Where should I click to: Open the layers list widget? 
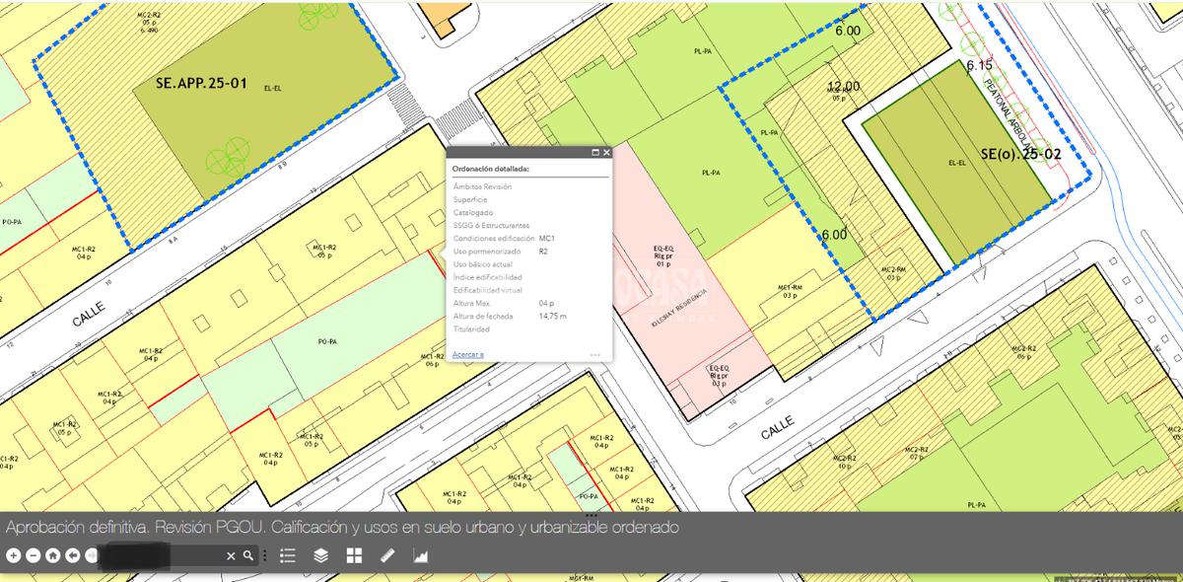point(320,555)
